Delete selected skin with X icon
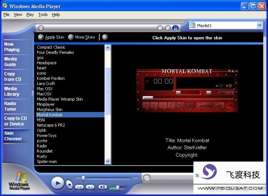This screenshot has height=196, width=268. [x=105, y=37]
